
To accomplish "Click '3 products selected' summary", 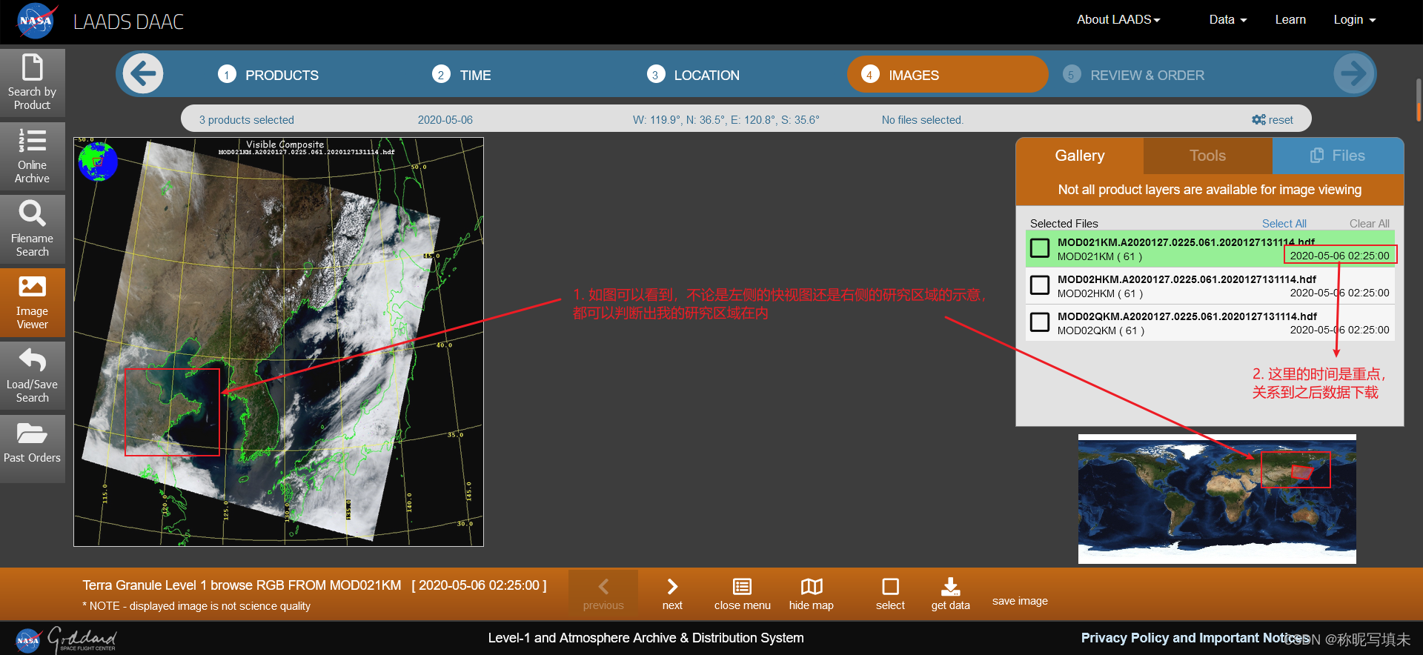I will 246,120.
